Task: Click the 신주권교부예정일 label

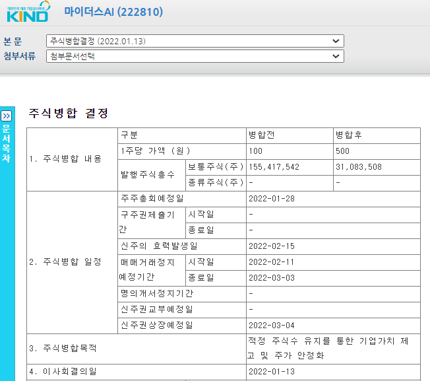Action: [157, 310]
